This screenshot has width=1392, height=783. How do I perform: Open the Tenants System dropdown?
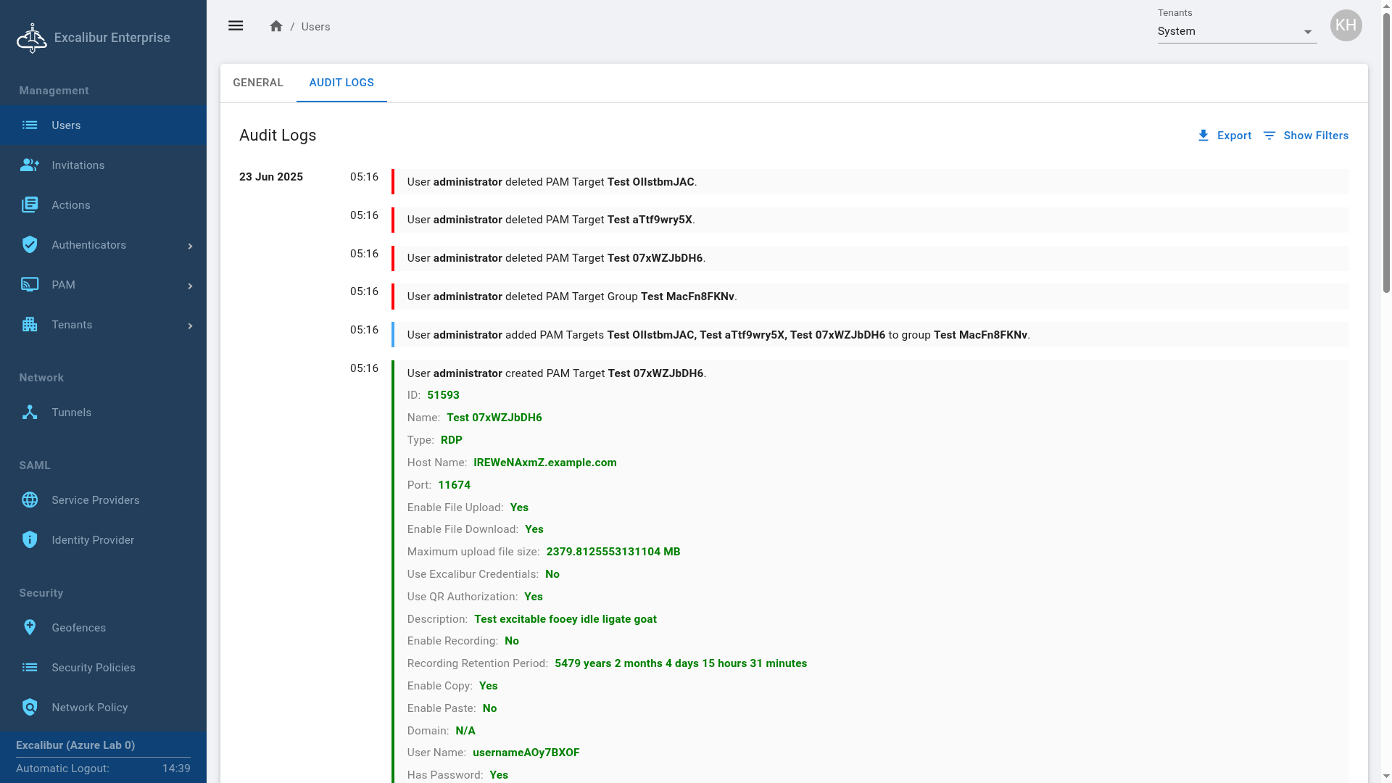click(x=1237, y=32)
